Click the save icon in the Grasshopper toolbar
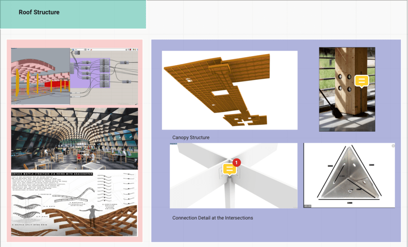408x247 pixels. pos(73,50)
